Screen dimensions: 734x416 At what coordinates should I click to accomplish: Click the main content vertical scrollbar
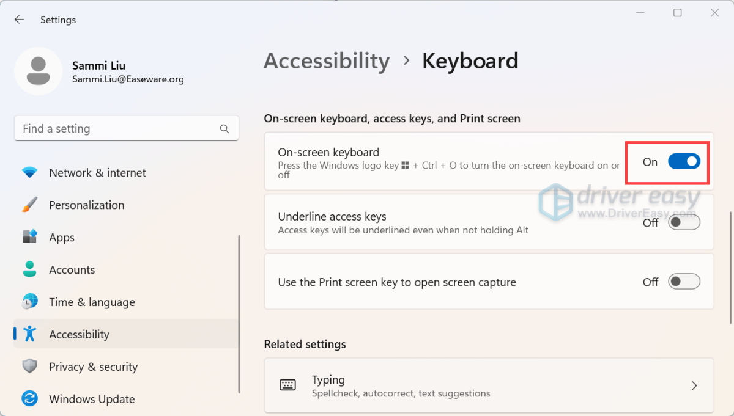729,269
